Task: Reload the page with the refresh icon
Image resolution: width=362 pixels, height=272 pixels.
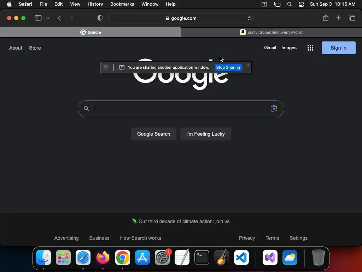Action: [249, 18]
